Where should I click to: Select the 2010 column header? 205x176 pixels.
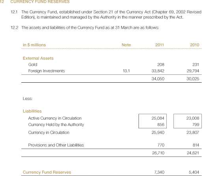pos(195,45)
